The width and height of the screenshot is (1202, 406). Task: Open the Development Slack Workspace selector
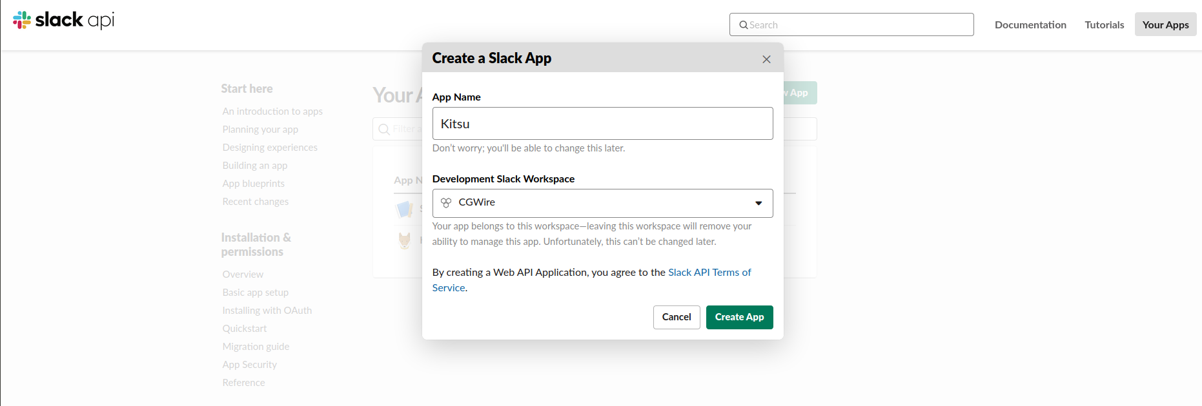[602, 203]
